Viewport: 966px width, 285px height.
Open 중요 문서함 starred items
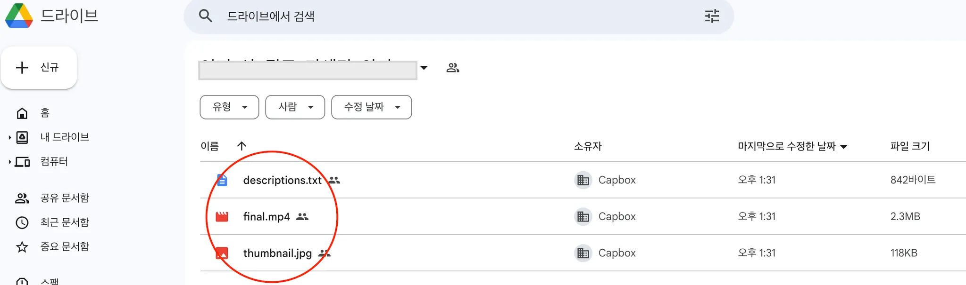coord(65,247)
